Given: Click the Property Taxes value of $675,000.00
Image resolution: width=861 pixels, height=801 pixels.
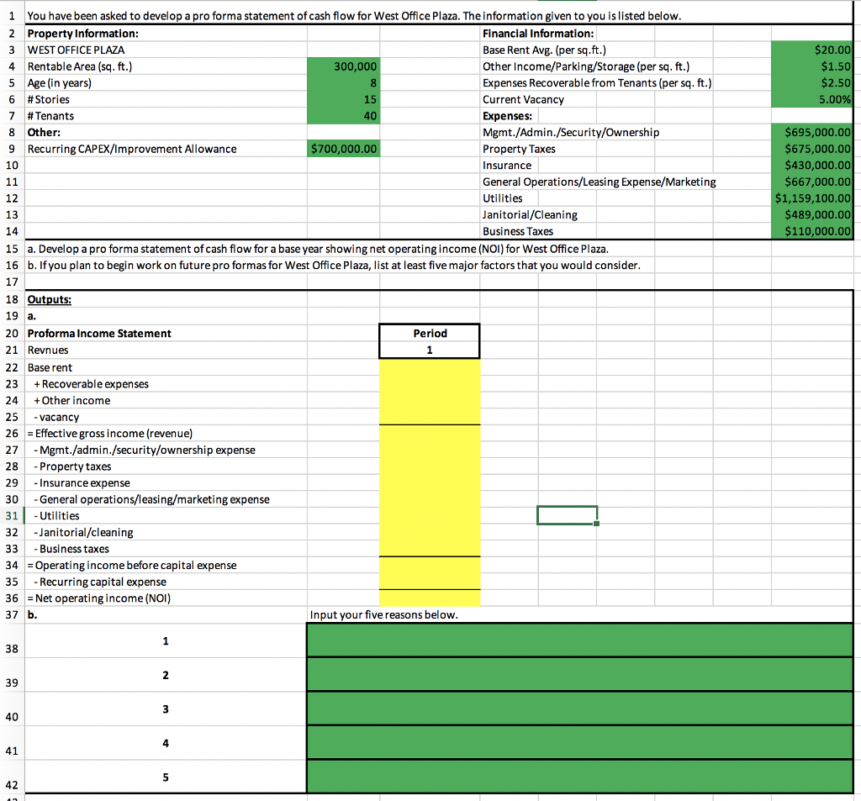Looking at the screenshot, I should pyautogui.click(x=811, y=149).
